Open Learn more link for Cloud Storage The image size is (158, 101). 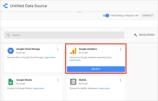click(50, 57)
